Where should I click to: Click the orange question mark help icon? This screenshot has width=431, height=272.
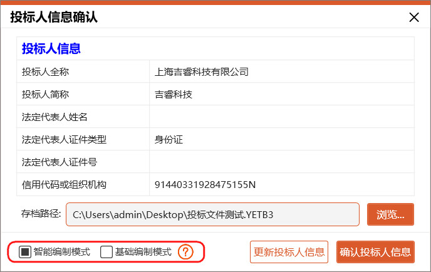click(x=185, y=252)
